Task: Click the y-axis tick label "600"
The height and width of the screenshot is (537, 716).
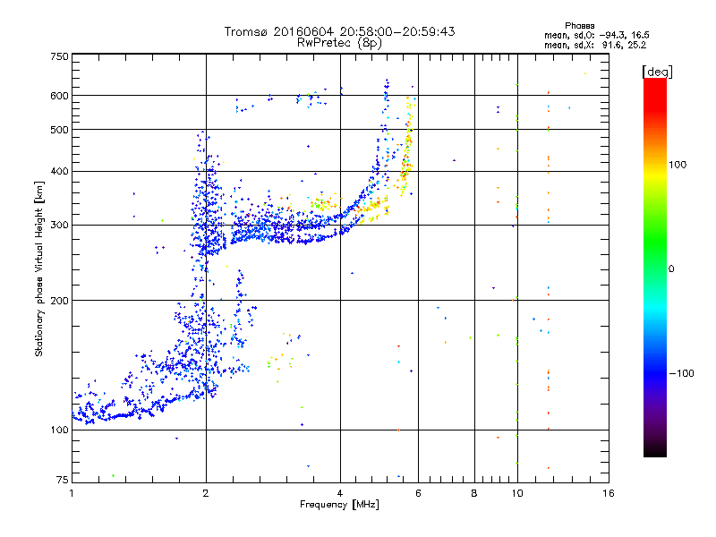Action: [x=59, y=96]
